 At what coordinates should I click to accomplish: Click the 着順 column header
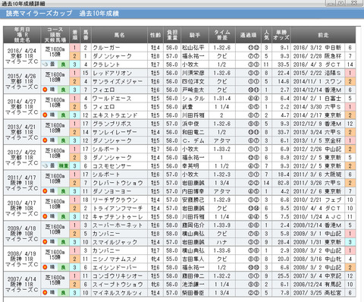(75, 35)
